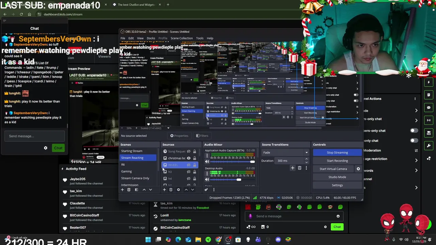
Task: Open wrench tools icon in Kick right sidebar
Action: pos(429,146)
